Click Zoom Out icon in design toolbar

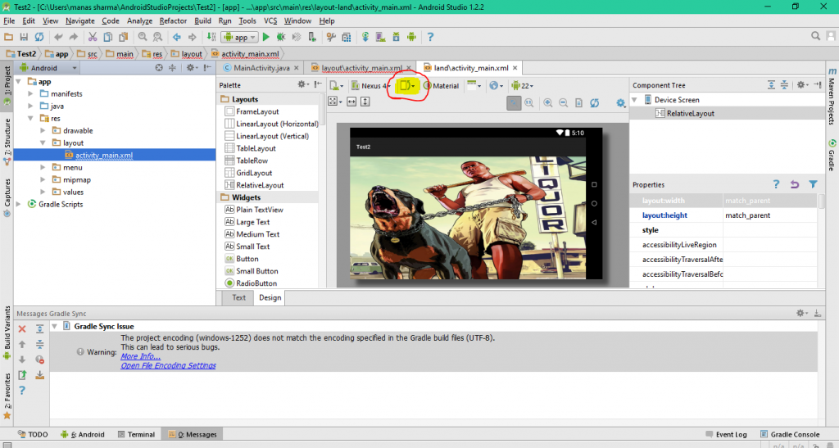[x=563, y=102]
